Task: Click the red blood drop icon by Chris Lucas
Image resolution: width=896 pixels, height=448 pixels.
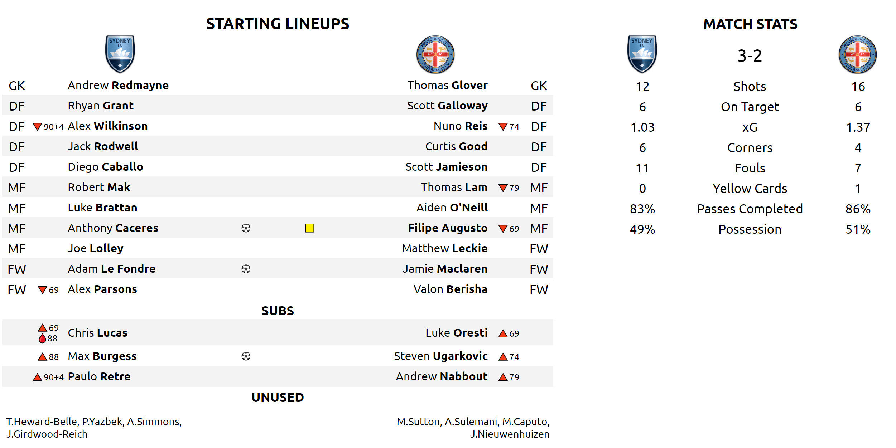Action: (43, 339)
